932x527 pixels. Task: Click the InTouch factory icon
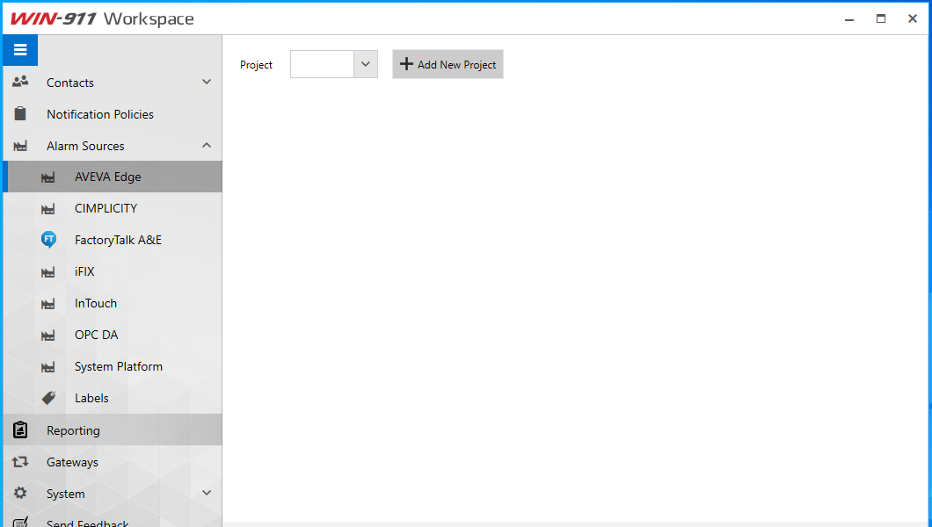(x=48, y=303)
